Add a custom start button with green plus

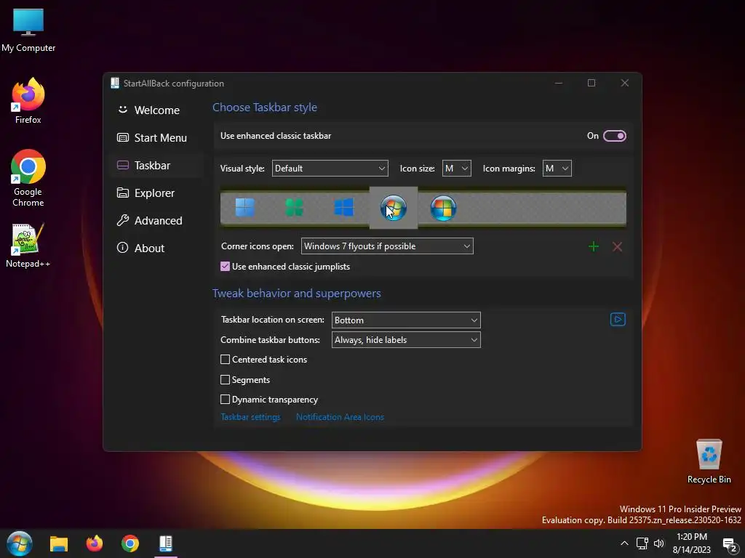594,247
